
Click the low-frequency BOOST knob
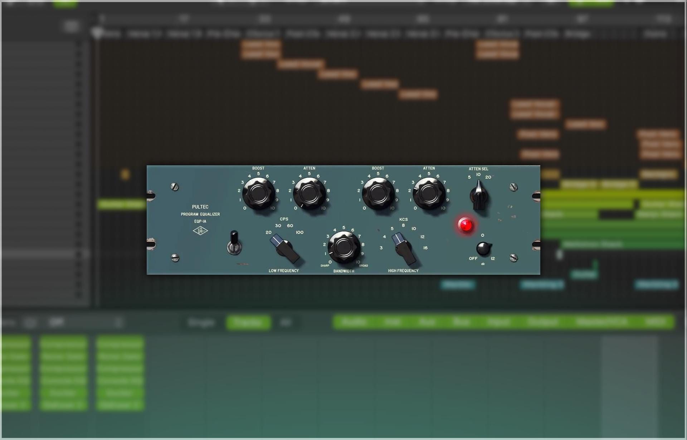(x=258, y=194)
